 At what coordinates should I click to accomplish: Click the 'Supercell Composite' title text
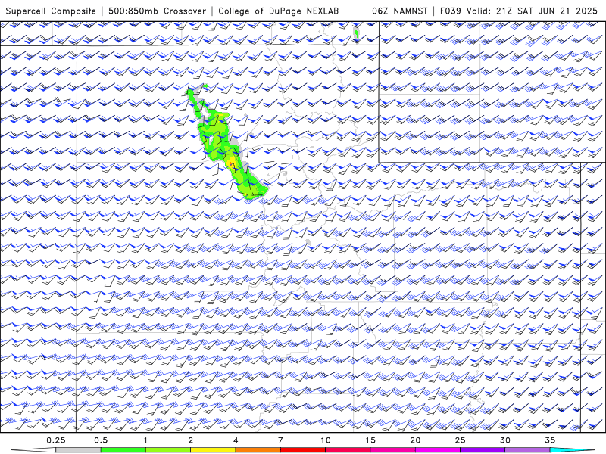[51, 11]
